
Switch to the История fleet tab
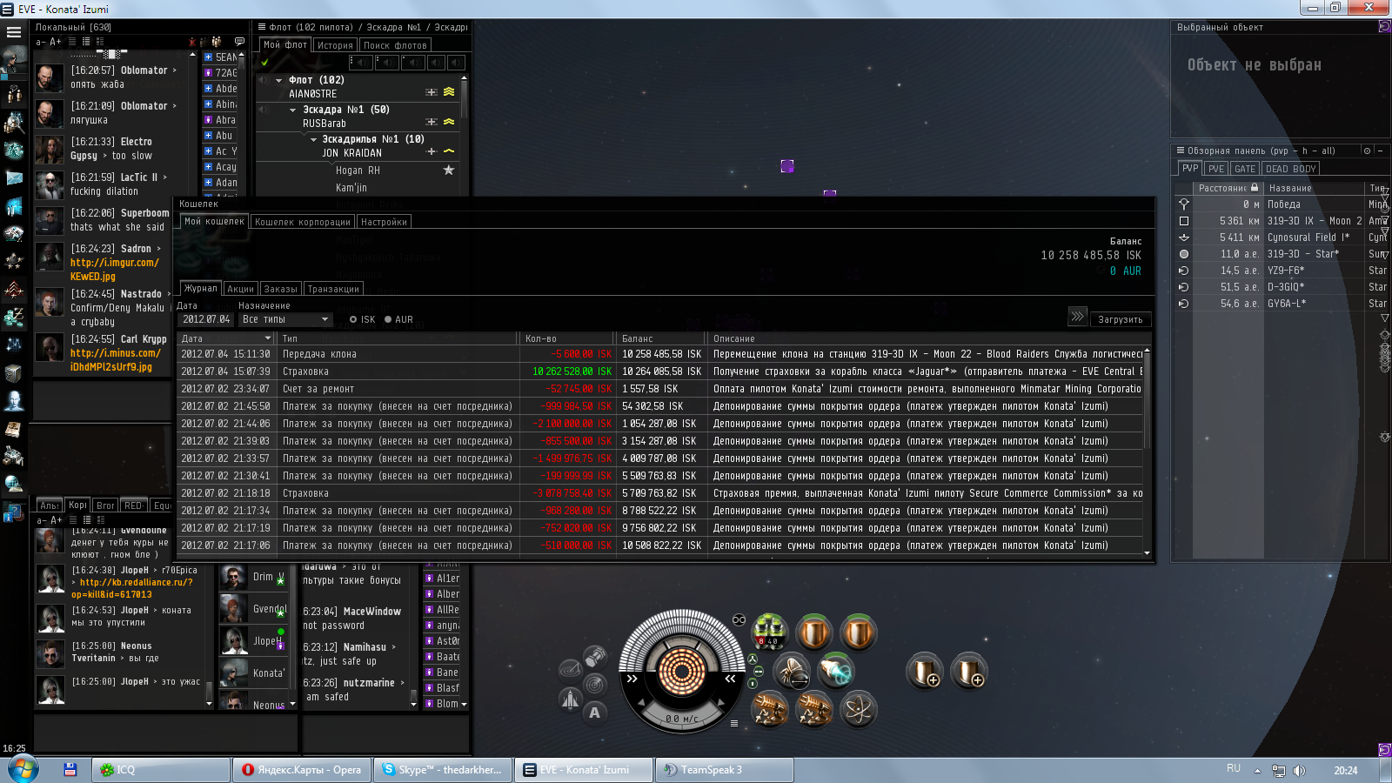[x=335, y=45]
